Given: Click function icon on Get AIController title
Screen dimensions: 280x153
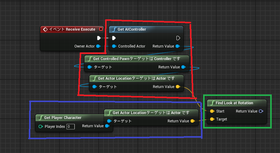Looking at the screenshot, I should [x=114, y=29].
